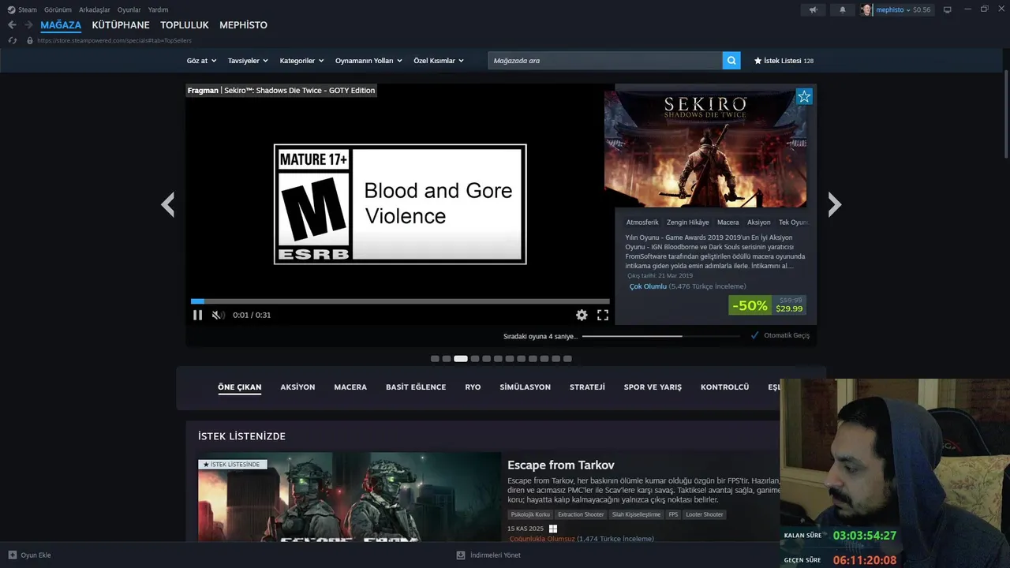Expand the Özel Kısımlar dropdown

(439, 61)
